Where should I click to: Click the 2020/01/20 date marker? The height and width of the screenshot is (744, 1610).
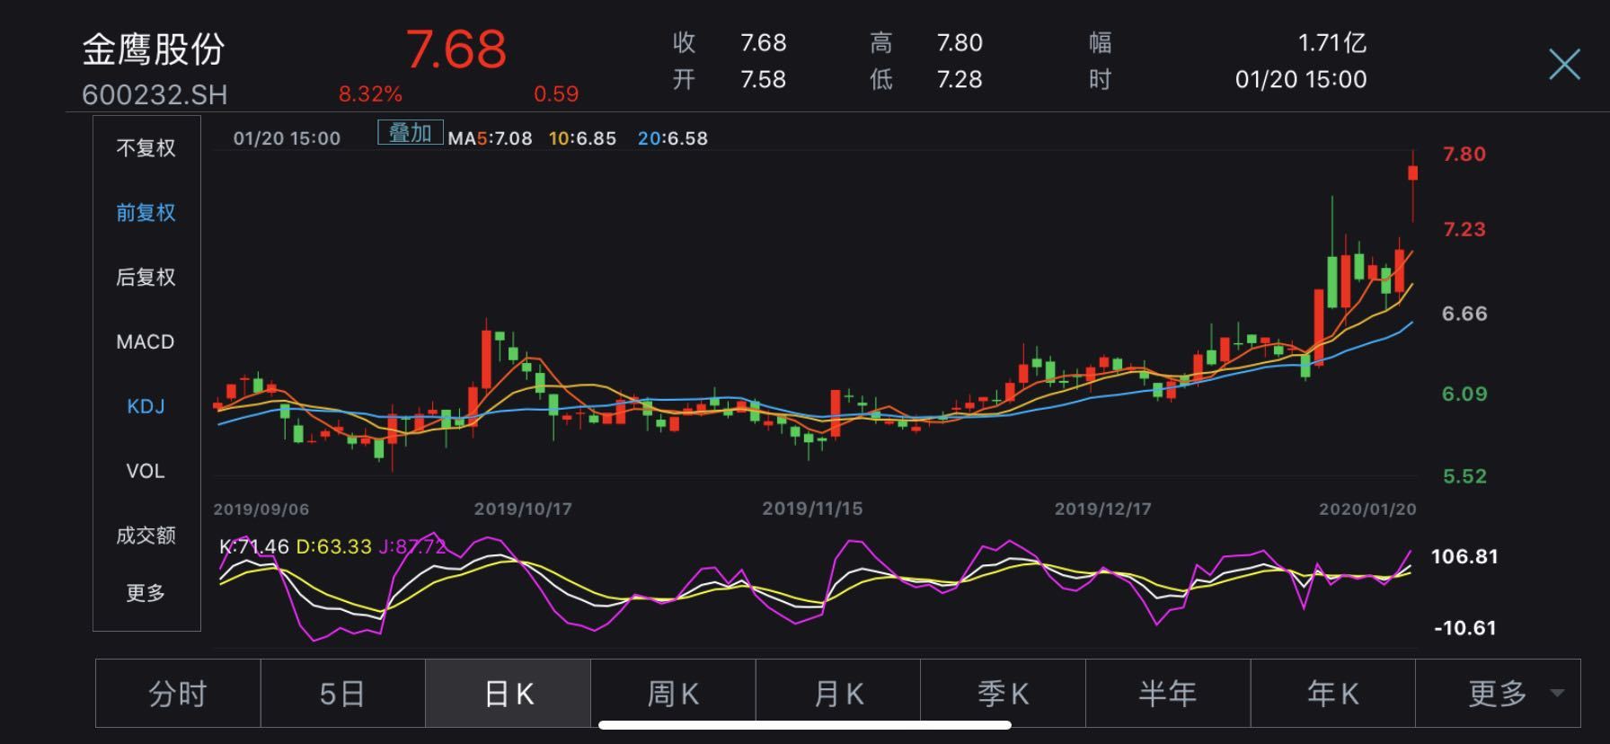click(1367, 509)
